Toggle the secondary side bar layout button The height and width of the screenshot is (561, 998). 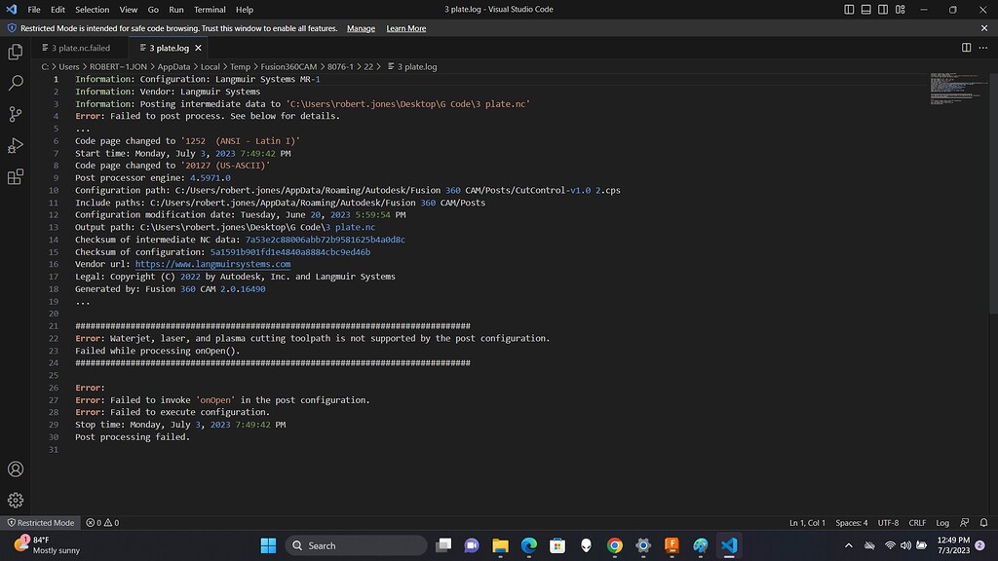point(883,10)
